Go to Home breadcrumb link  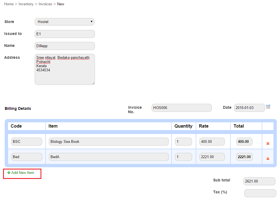pyautogui.click(x=9, y=4)
